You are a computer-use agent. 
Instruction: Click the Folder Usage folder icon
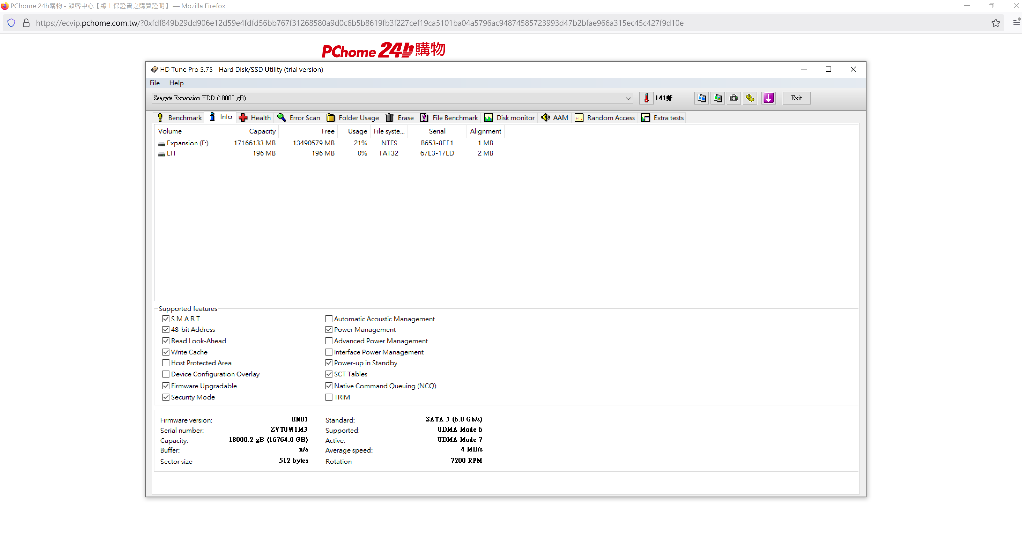(x=331, y=117)
